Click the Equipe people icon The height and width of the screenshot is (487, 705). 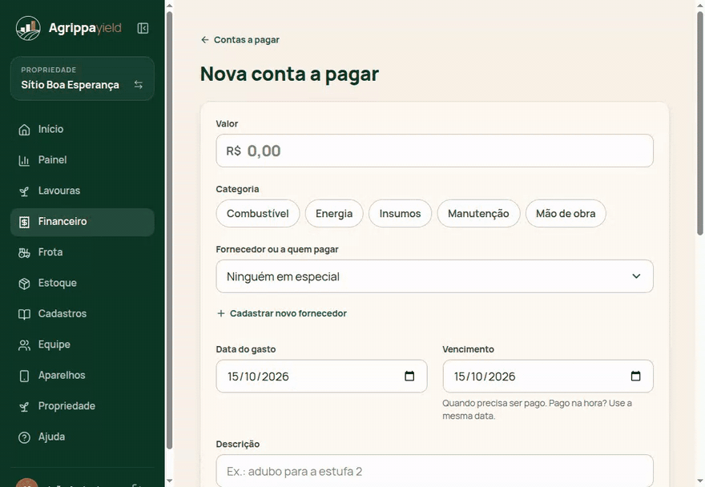tap(24, 345)
